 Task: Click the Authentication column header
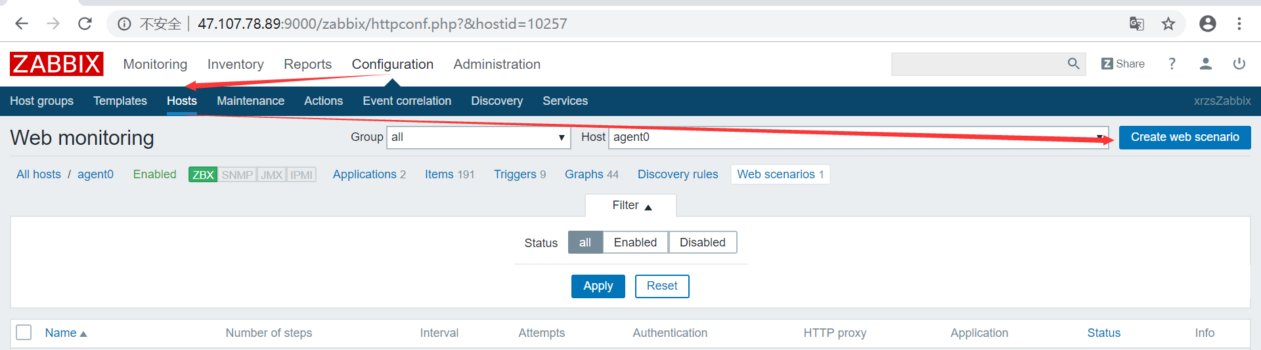(x=670, y=333)
